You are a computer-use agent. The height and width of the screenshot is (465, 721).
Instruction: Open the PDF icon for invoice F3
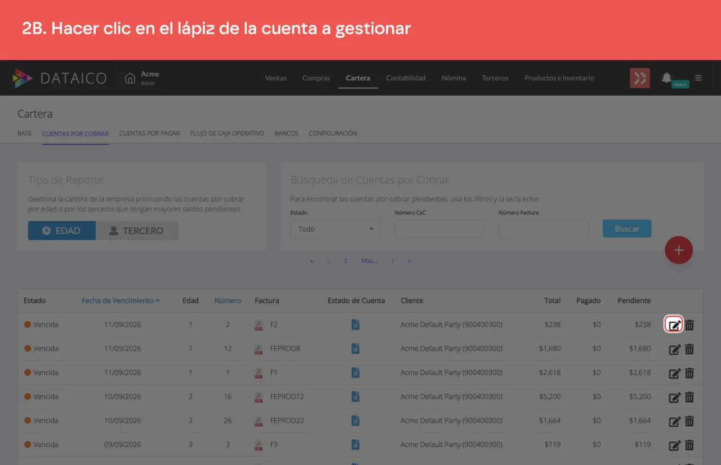259,444
